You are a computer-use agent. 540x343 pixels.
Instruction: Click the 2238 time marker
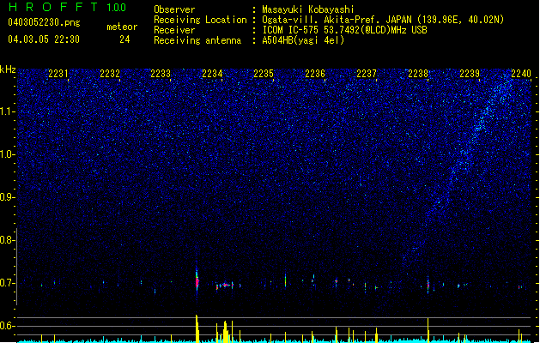point(418,73)
